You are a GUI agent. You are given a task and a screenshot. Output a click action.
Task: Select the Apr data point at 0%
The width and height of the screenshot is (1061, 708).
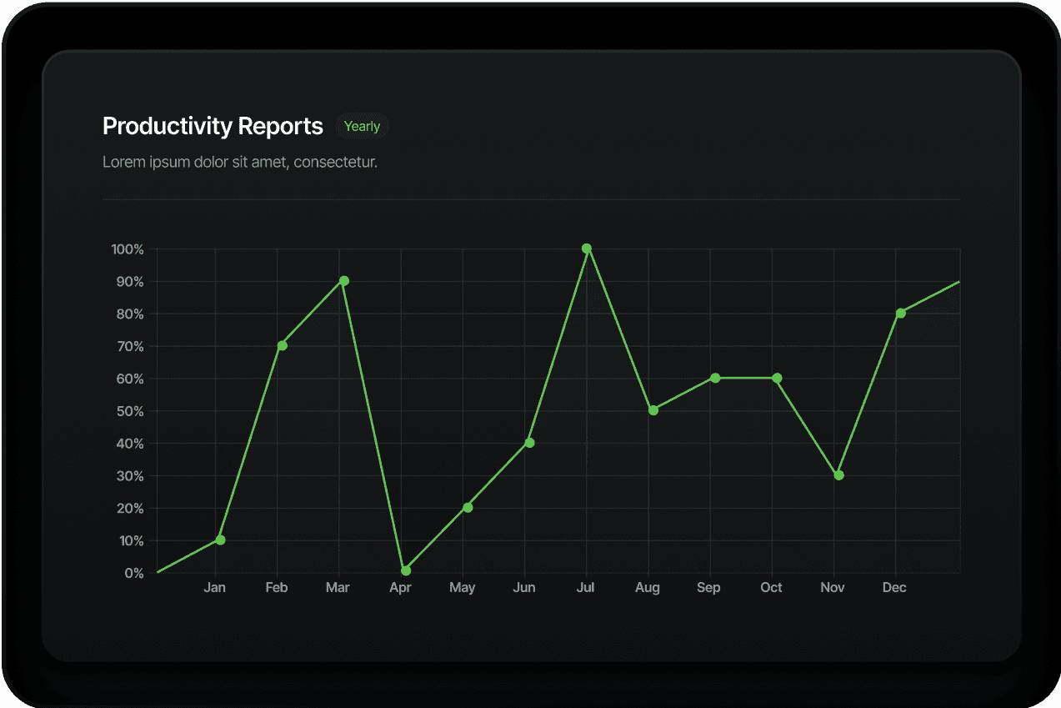coord(406,571)
